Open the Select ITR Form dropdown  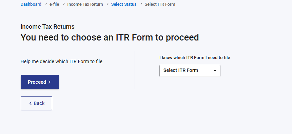(190, 71)
